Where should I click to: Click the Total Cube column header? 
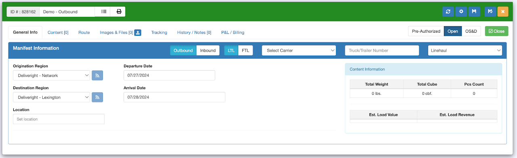[x=427, y=84]
